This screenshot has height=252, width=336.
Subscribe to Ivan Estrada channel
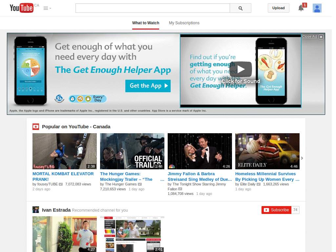tap(276, 210)
